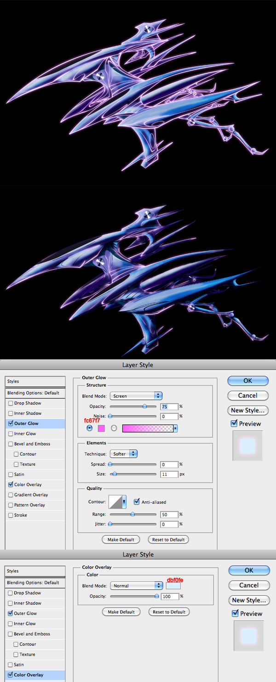This screenshot has height=682, width=276.
Task: Toggle the Anti-aliased checkbox
Action: click(x=137, y=502)
